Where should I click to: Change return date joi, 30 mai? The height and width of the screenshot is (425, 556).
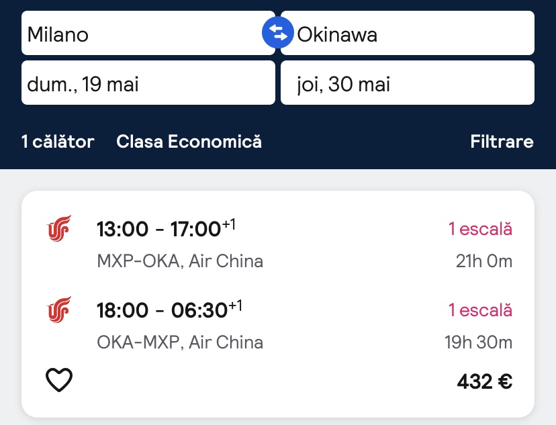[407, 83]
